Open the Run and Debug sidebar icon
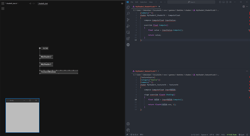Image resolution: width=250 pixels, height=136 pixels. click(x=128, y=26)
